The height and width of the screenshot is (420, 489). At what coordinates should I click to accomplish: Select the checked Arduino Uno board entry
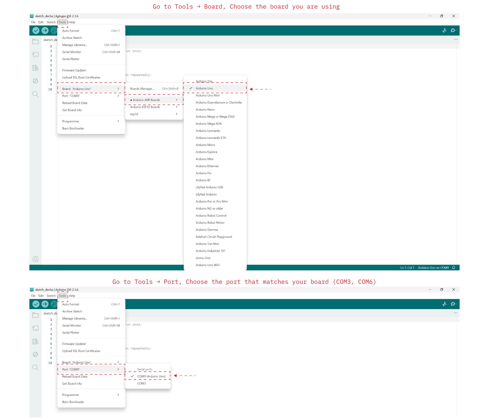click(x=204, y=88)
